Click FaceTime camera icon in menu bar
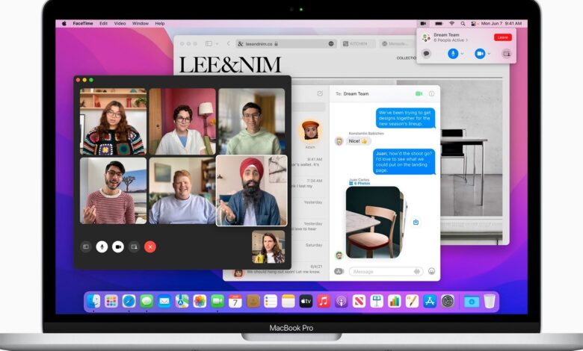The width and height of the screenshot is (583, 351). click(x=423, y=23)
